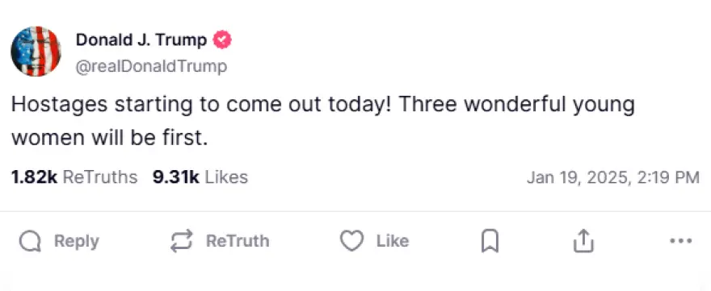Image resolution: width=711 pixels, height=291 pixels.
Task: Click the 9.31k count number
Action: pos(176,177)
